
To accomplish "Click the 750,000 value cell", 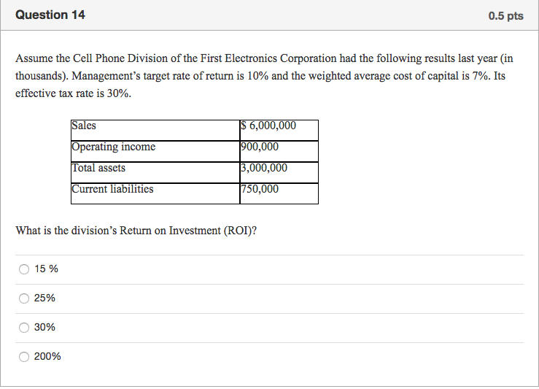I will point(279,190).
